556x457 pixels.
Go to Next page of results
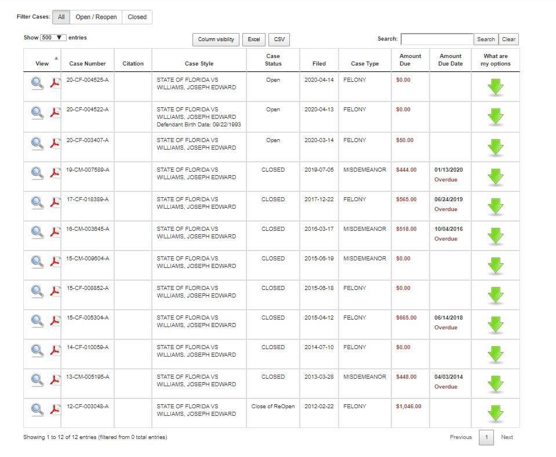coord(507,437)
